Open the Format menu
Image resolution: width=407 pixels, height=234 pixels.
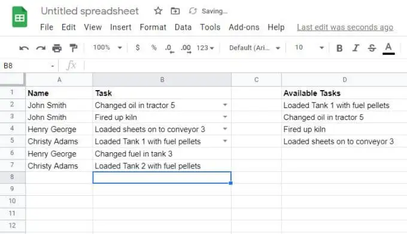pyautogui.click(x=153, y=27)
